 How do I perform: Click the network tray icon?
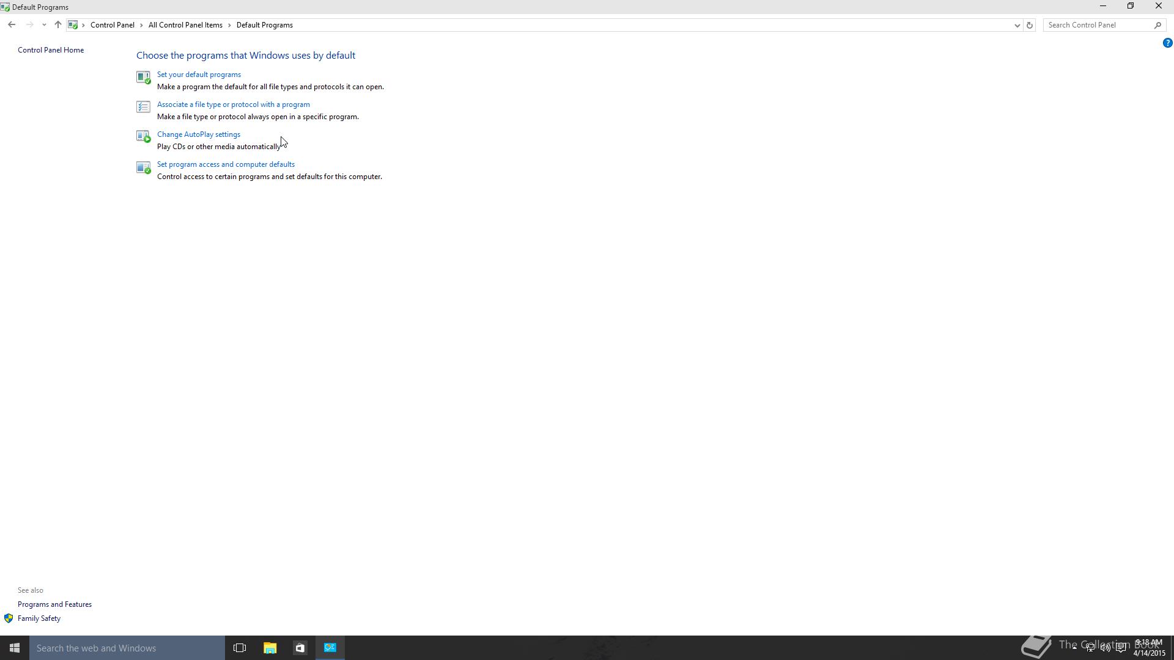coord(1090,648)
